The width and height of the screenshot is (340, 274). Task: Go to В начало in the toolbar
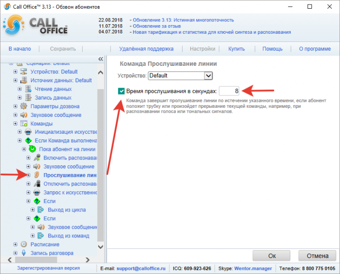(x=20, y=49)
